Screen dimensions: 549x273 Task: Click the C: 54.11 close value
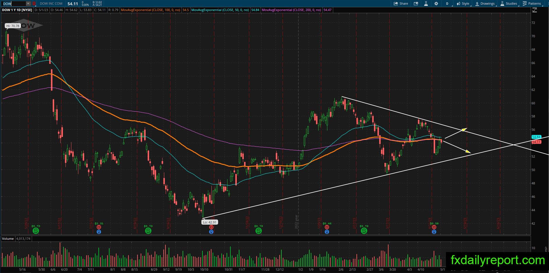[x=100, y=10]
